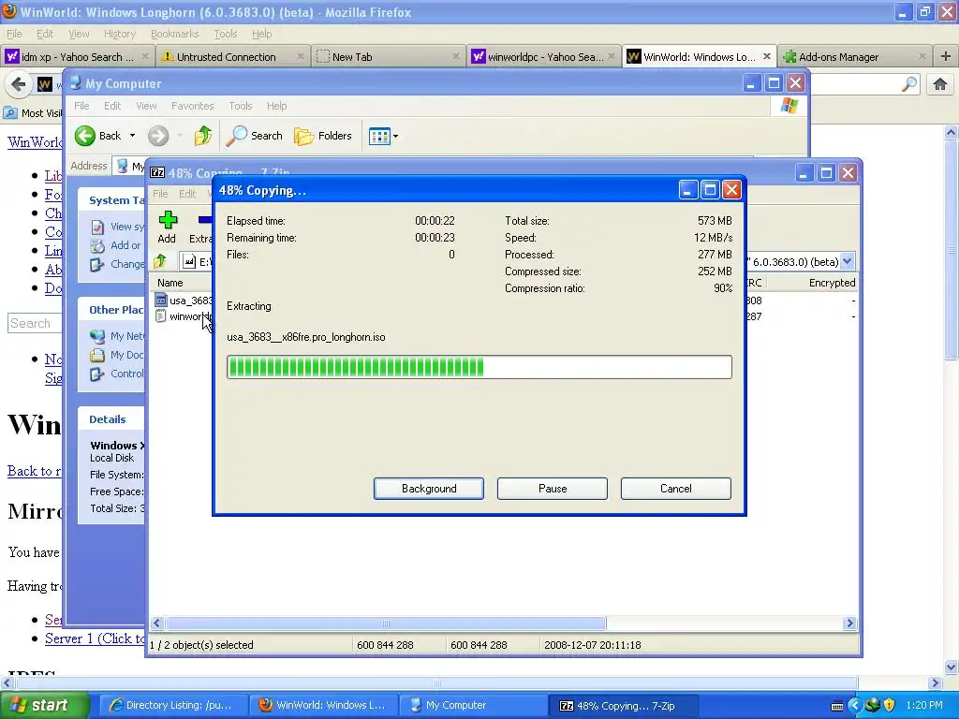959x719 pixels.
Task: Open the 7-Zip path dropdown arrow
Action: tap(847, 262)
